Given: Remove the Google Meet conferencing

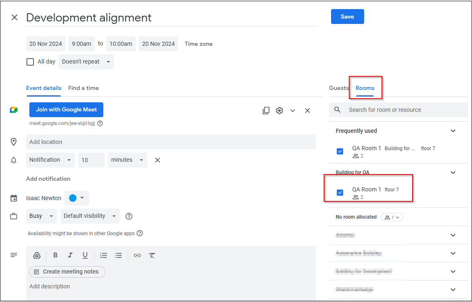Looking at the screenshot, I should coord(308,111).
